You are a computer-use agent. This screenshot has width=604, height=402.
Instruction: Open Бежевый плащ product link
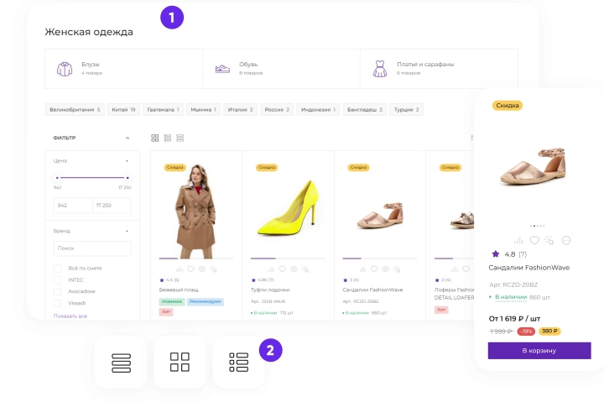pos(179,290)
